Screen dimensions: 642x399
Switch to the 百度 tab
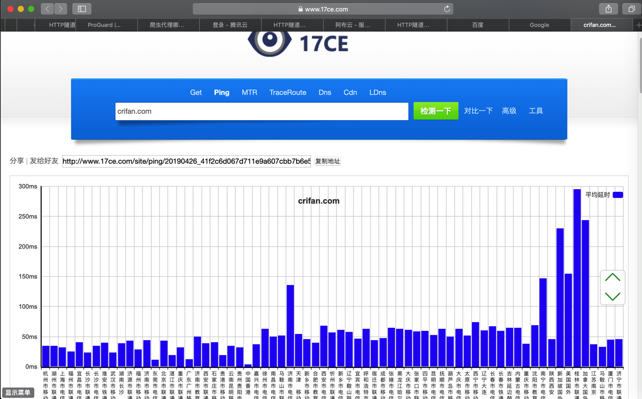(x=478, y=25)
